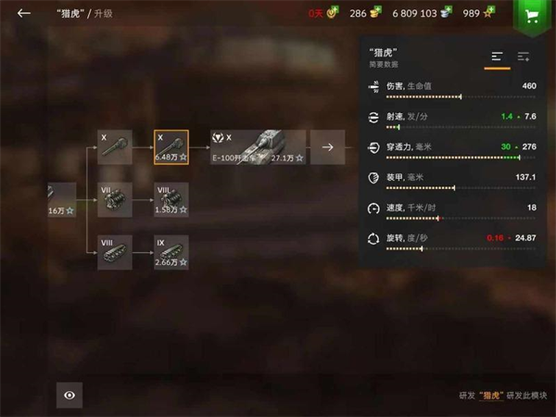This screenshot has height=417, width=556.
Task: Select the tier VII engine module
Action: 115,200
